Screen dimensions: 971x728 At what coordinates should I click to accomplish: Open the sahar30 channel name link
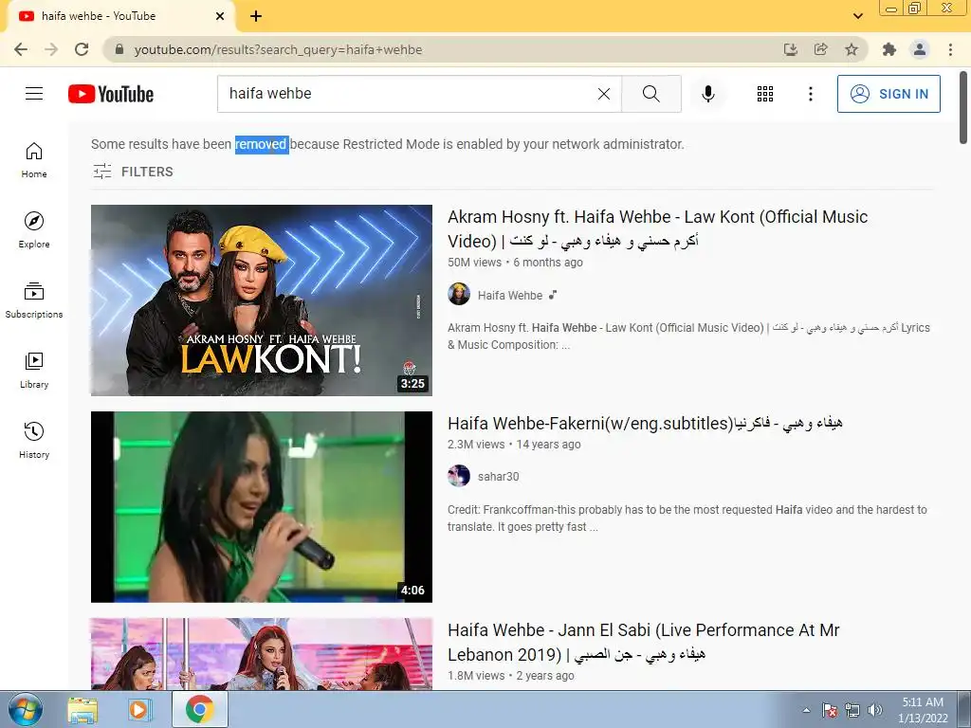point(499,476)
